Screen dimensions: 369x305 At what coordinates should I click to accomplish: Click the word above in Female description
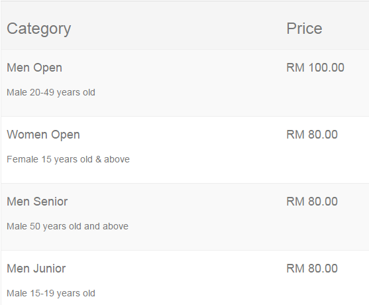(117, 159)
